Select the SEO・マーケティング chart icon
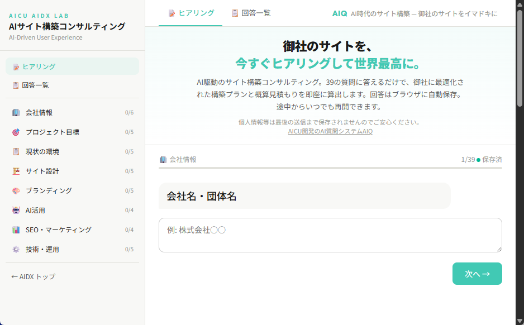The image size is (524, 325). click(x=17, y=230)
